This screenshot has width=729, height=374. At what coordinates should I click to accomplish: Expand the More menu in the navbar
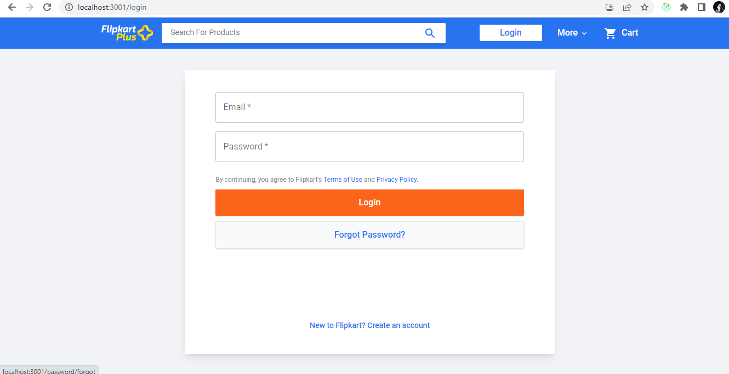coord(567,33)
